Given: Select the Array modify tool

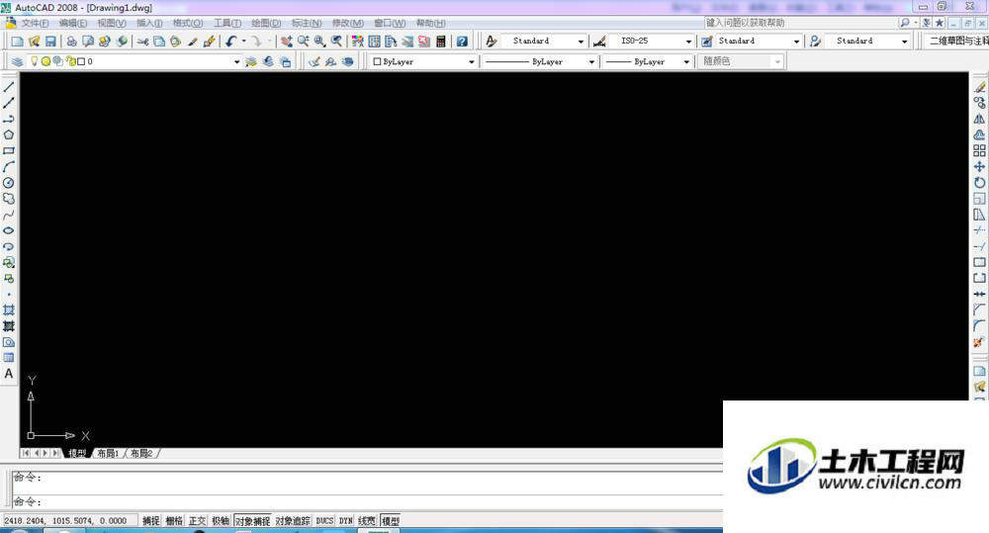Looking at the screenshot, I should [x=979, y=150].
